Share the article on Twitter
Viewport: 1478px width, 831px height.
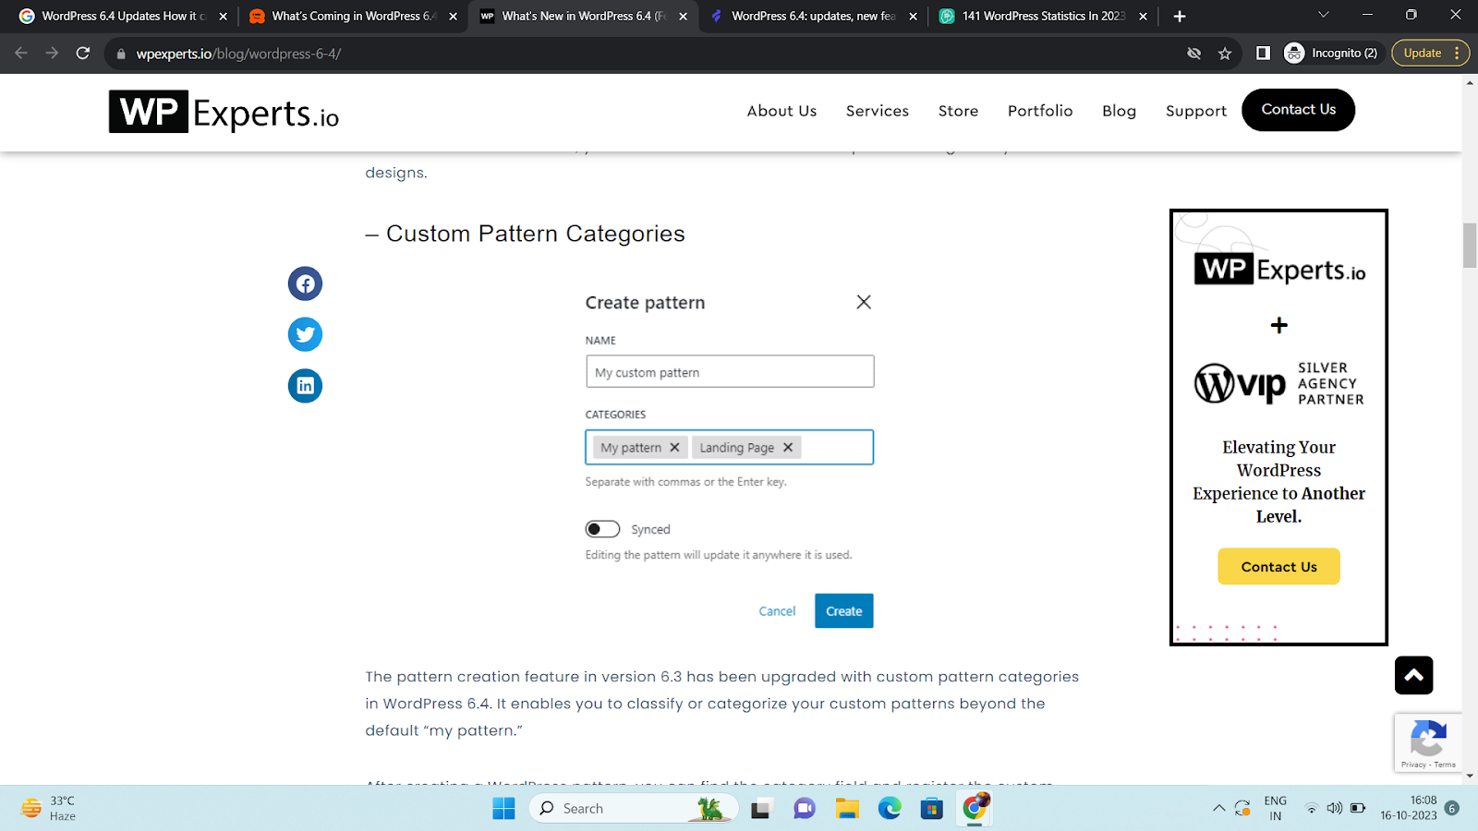click(x=305, y=334)
